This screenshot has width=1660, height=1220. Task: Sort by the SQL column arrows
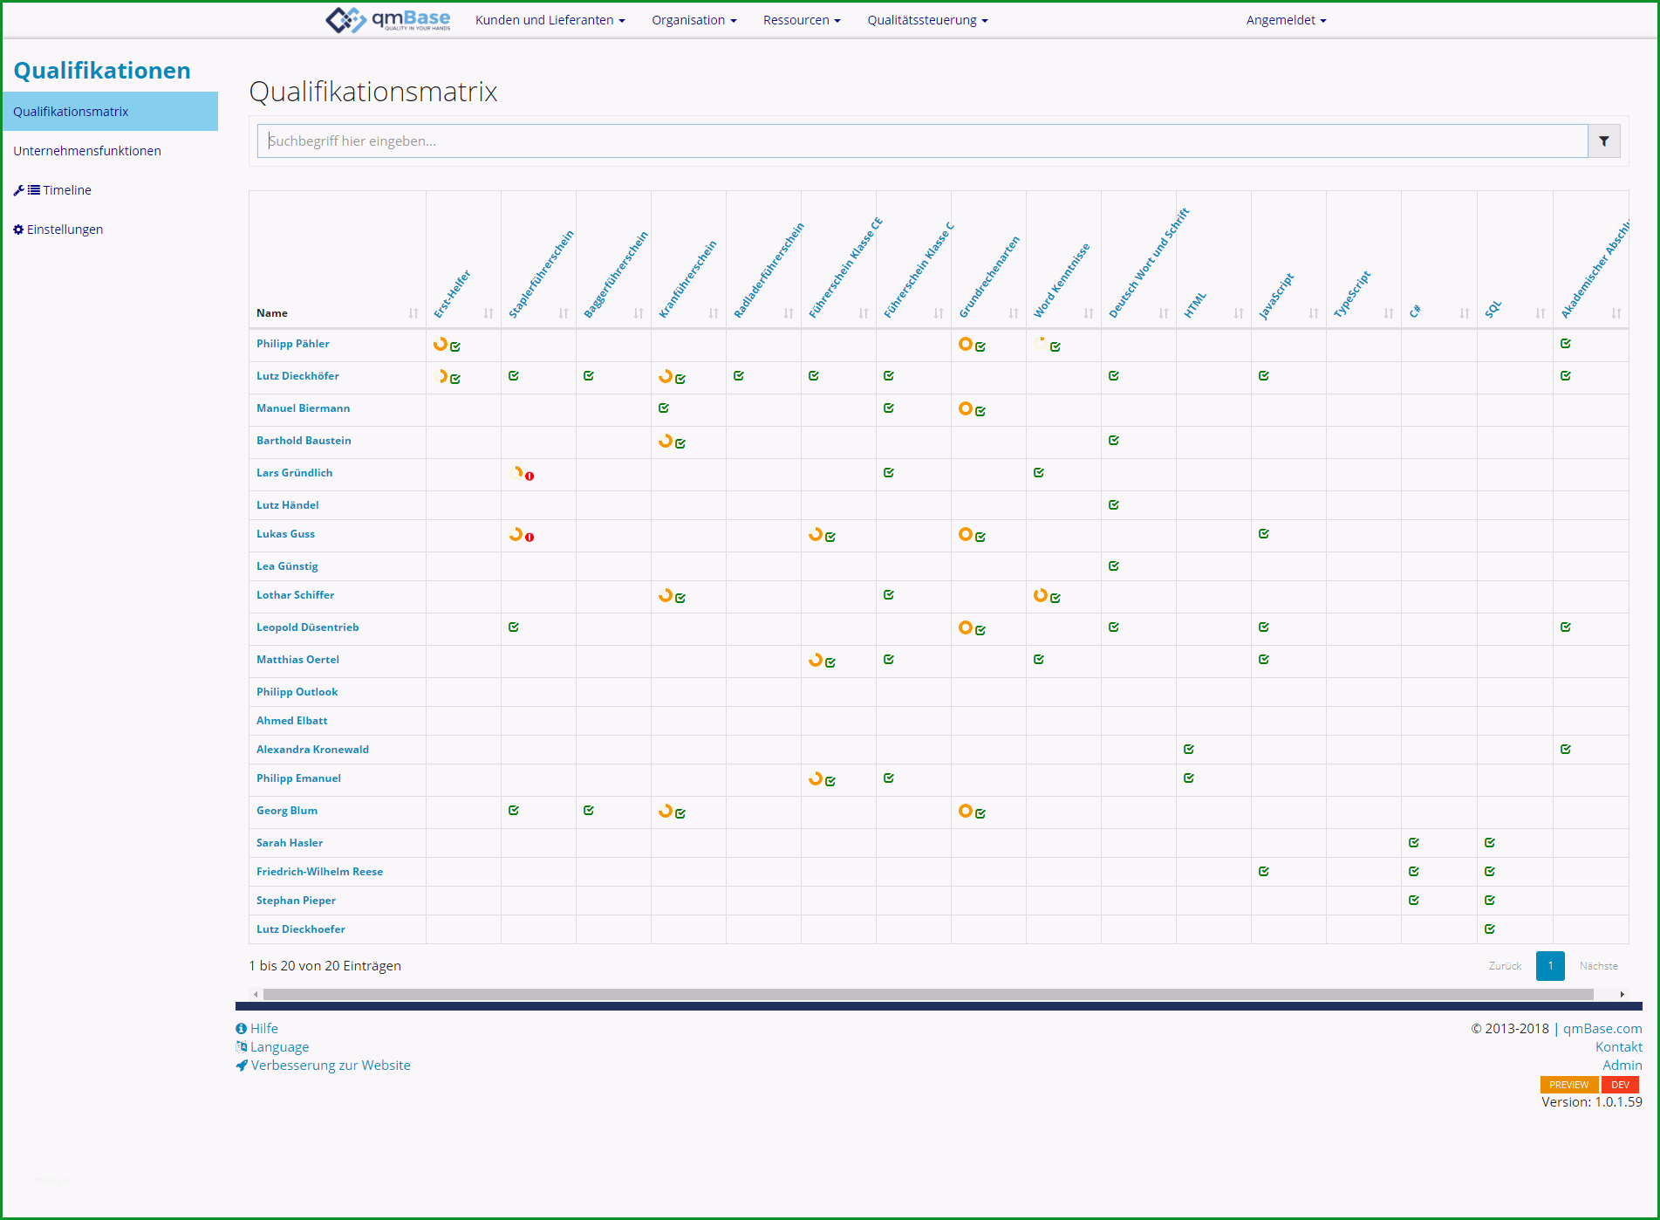point(1540,313)
